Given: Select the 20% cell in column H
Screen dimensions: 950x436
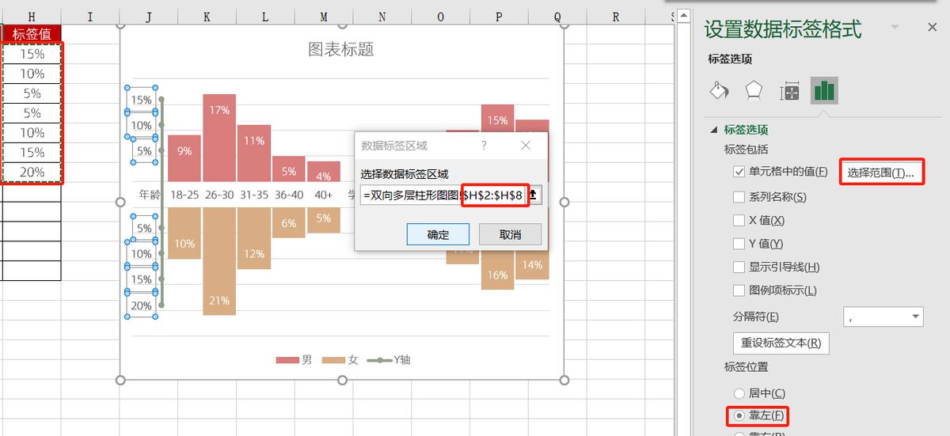Looking at the screenshot, I should [x=32, y=172].
